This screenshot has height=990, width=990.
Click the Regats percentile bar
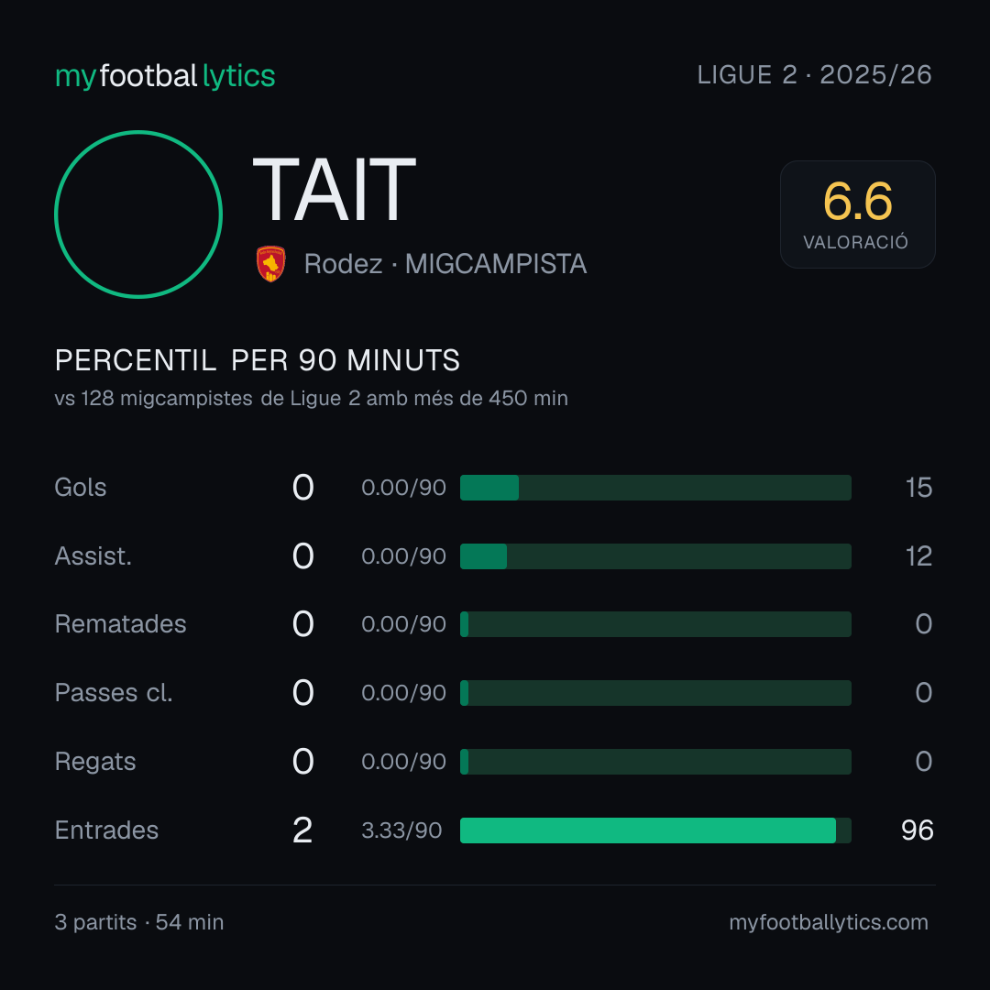655,762
